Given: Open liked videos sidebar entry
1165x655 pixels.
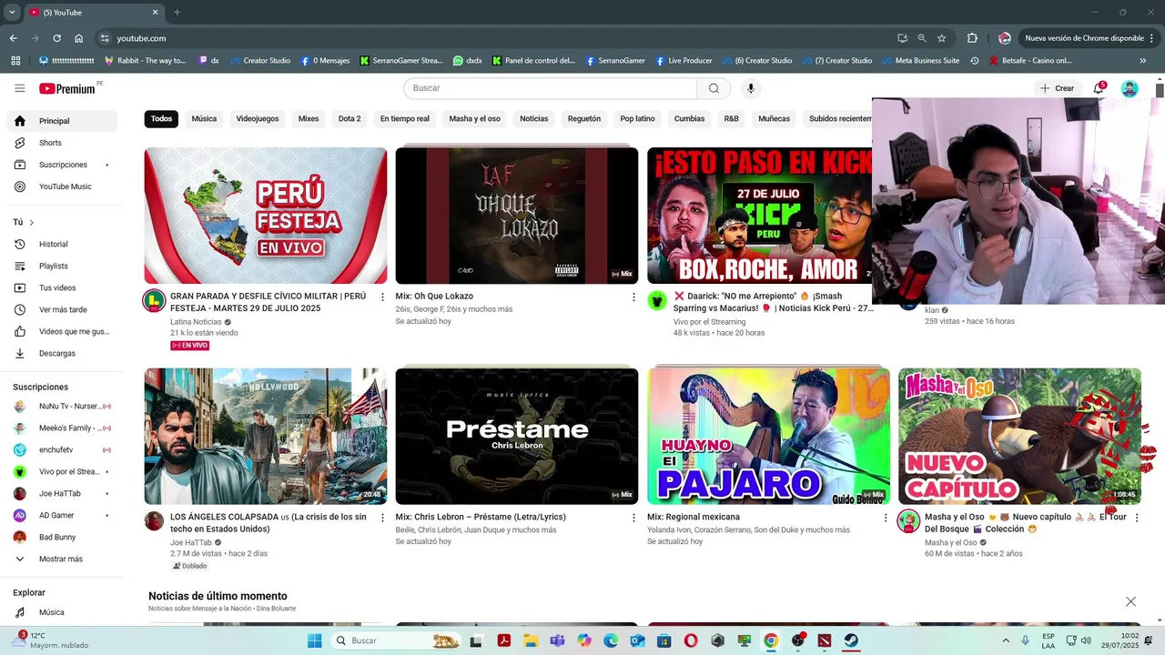Looking at the screenshot, I should point(62,331).
